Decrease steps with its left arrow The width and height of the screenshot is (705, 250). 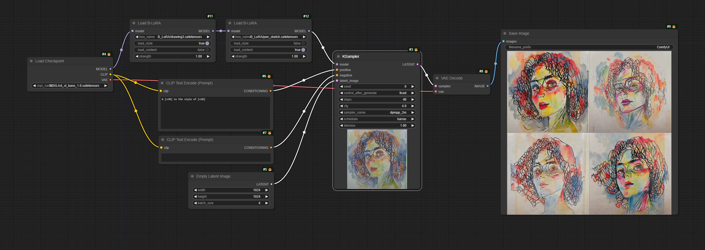(x=341, y=100)
